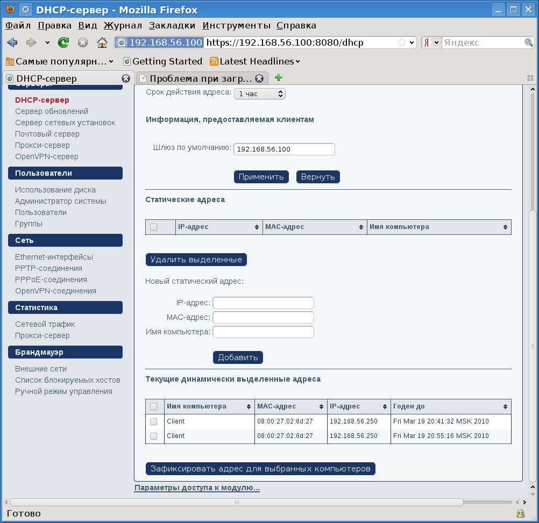Open the Home page icon
The height and width of the screenshot is (523, 539).
pos(102,42)
